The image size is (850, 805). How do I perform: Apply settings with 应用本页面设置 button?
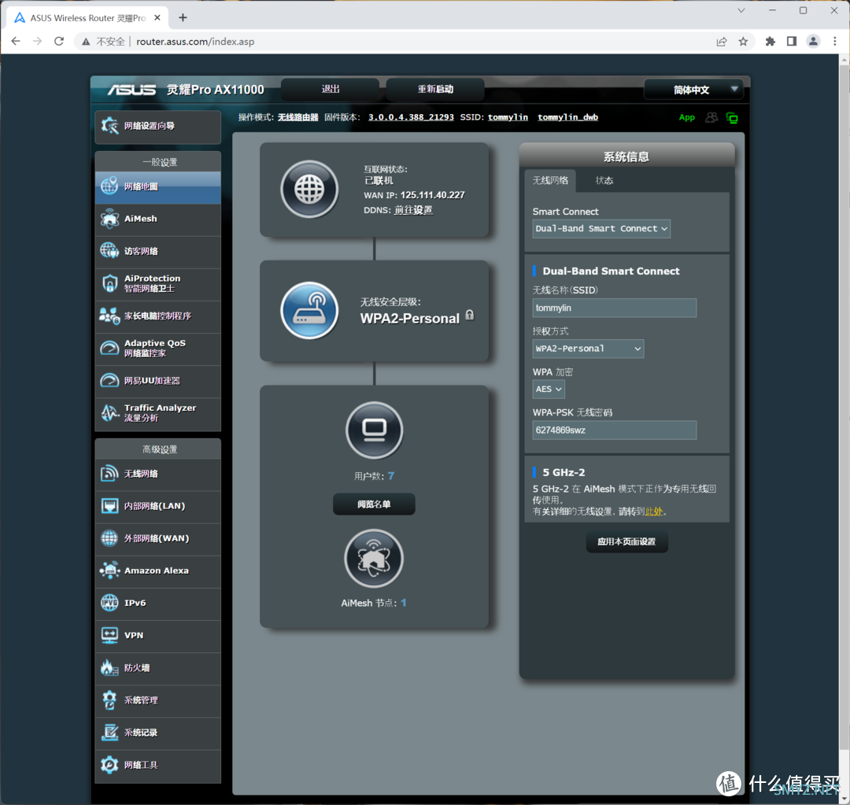tap(626, 541)
